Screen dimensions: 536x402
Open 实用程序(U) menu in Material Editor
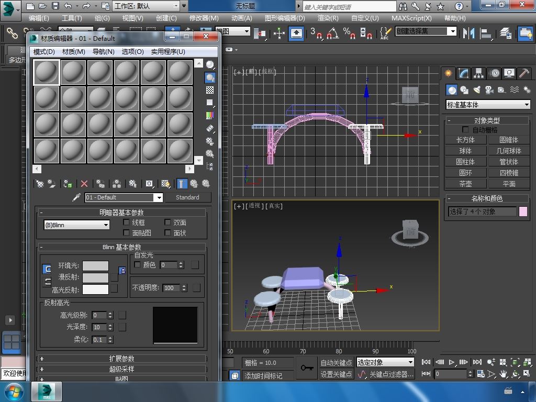click(x=168, y=52)
